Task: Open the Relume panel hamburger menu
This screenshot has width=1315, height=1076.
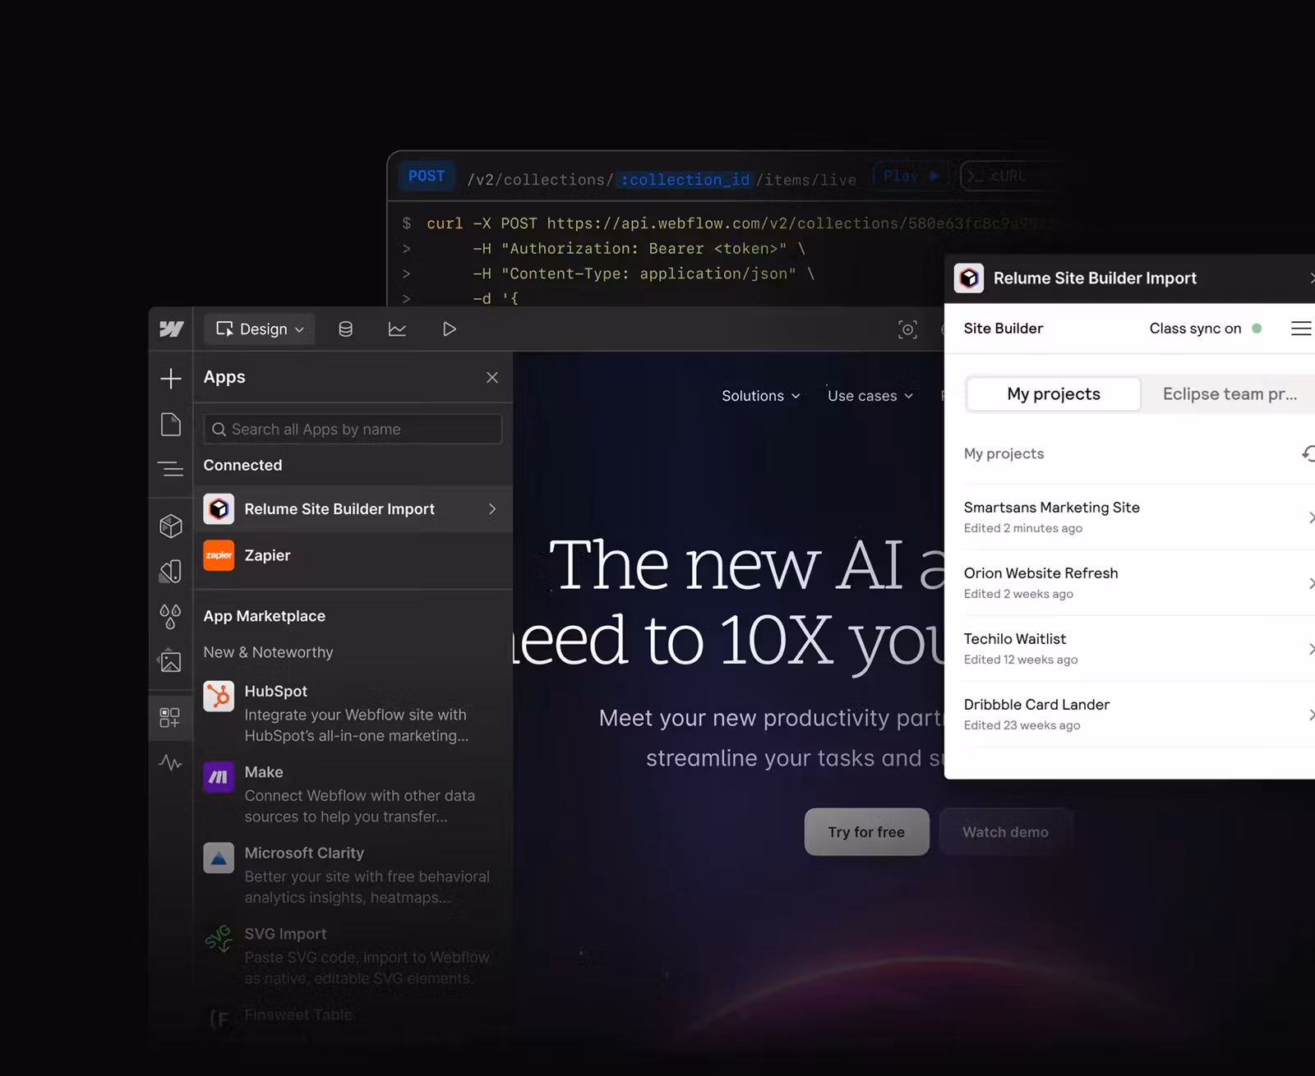Action: click(x=1301, y=328)
